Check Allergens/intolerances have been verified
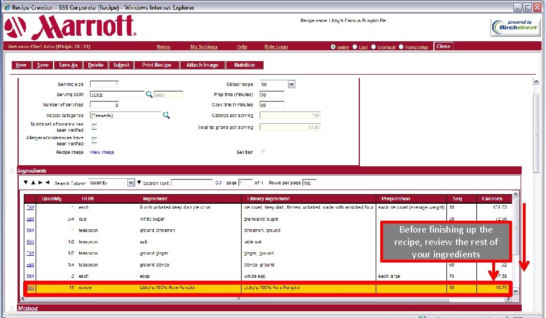 94,140
